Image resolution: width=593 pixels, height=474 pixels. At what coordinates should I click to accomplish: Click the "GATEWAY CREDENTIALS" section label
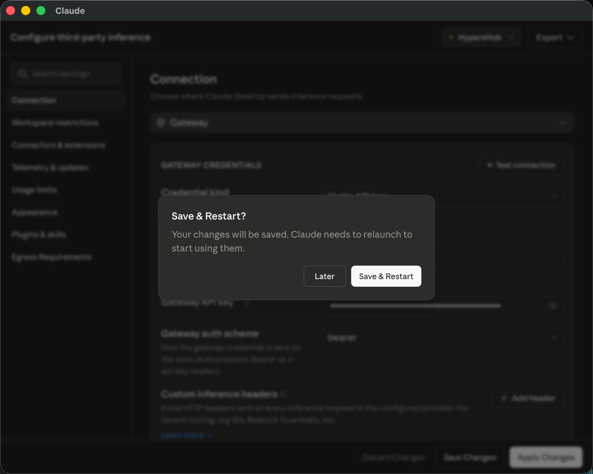click(211, 165)
